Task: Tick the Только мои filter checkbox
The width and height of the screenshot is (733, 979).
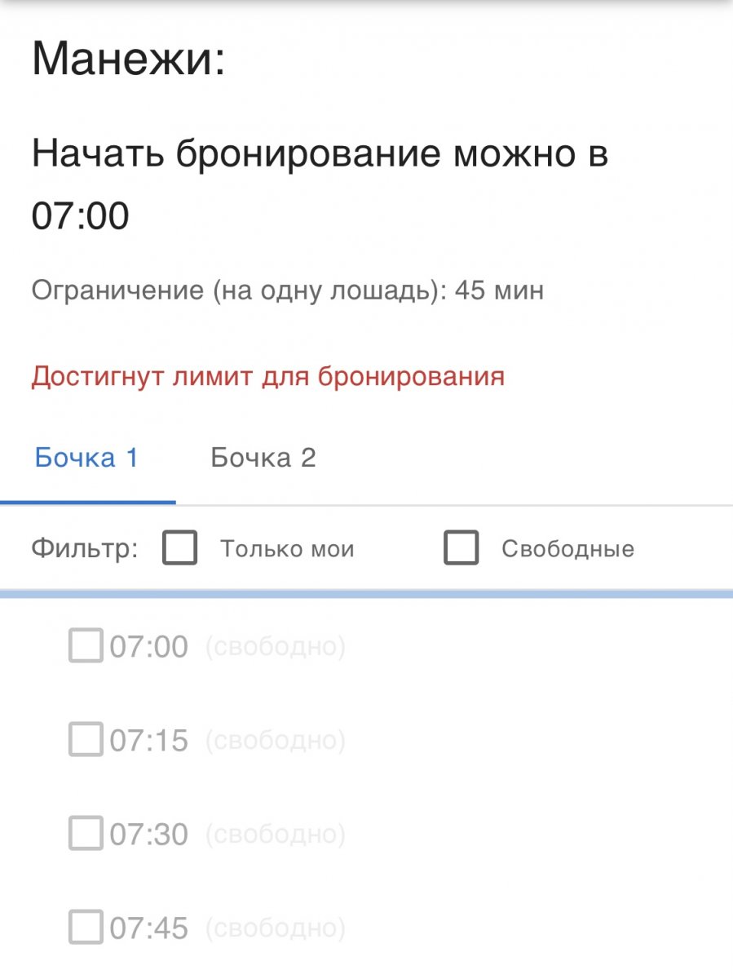Action: tap(179, 548)
